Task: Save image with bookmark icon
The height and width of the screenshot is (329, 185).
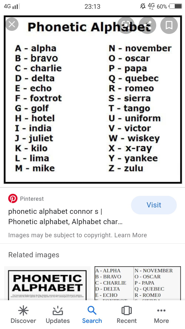Action: point(169,25)
